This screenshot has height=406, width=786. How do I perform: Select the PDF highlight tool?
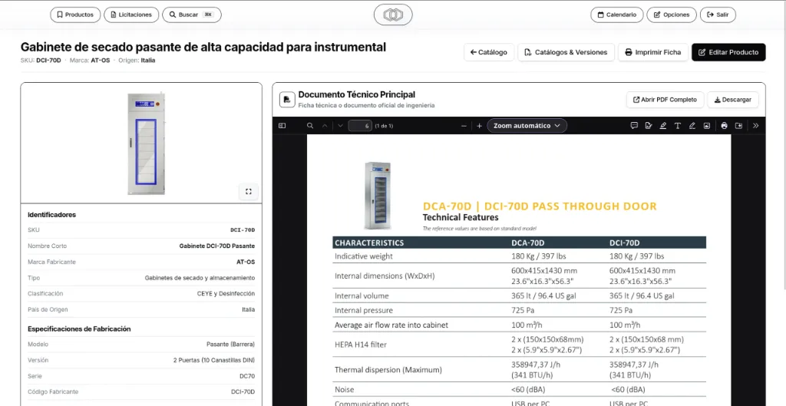coord(663,126)
